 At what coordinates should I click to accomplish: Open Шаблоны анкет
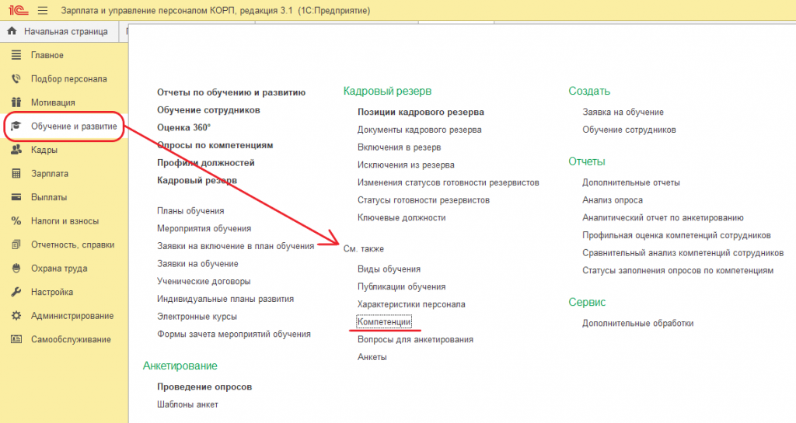pyautogui.click(x=187, y=405)
